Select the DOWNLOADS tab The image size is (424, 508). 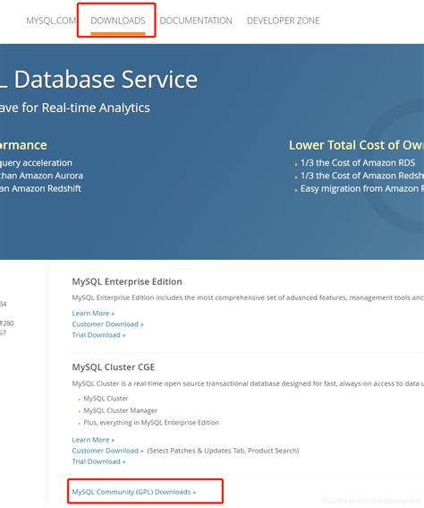click(118, 21)
